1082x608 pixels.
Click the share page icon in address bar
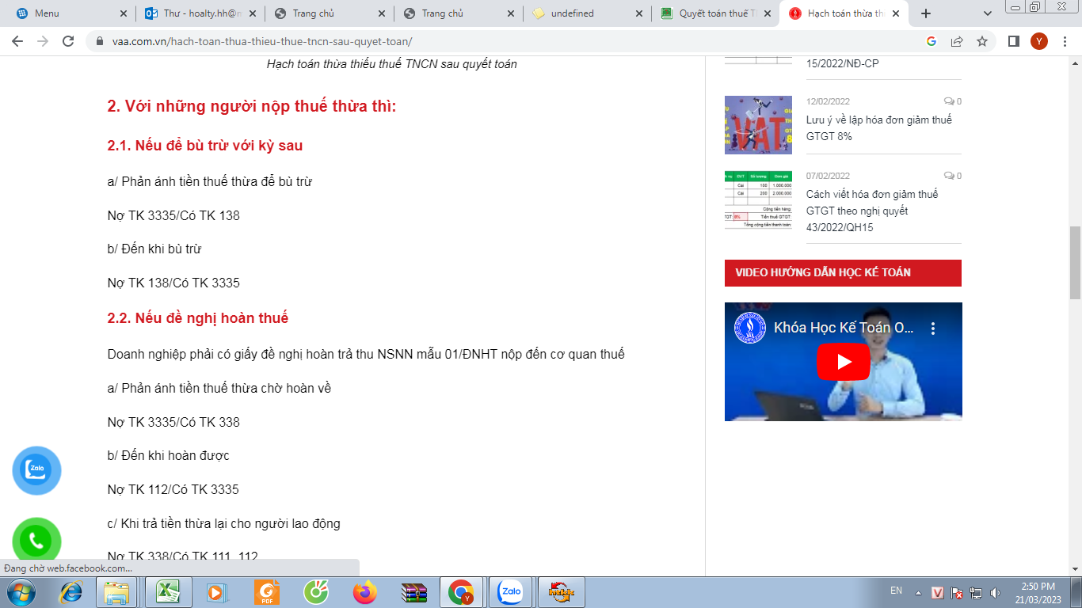click(x=957, y=41)
